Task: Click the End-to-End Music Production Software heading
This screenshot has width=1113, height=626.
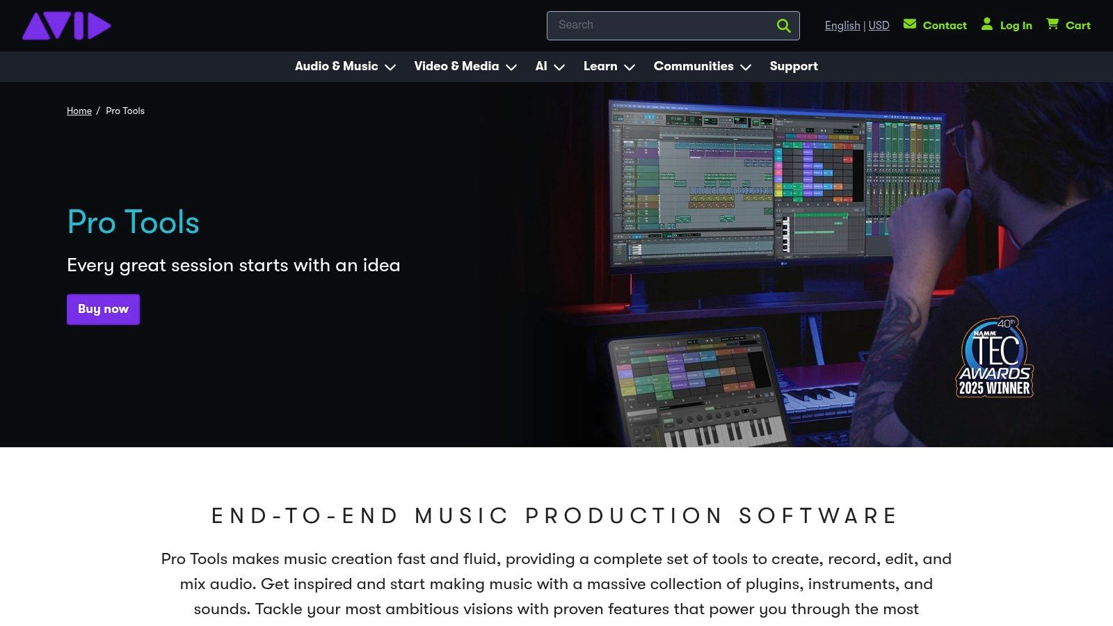Action: [x=555, y=515]
